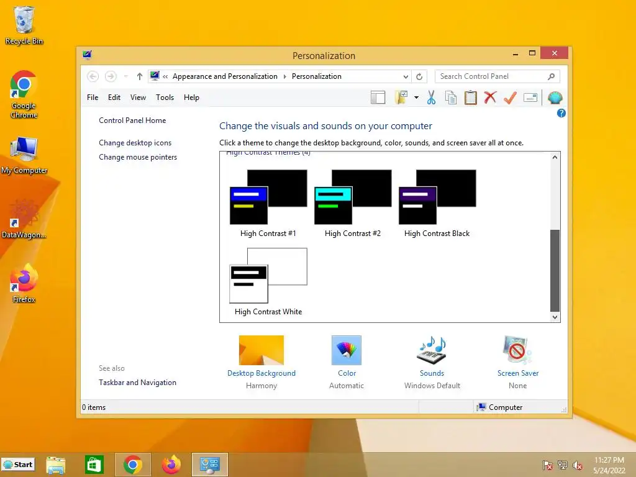Viewport: 636px width, 477px height.
Task: Click the Firefox taskbar icon
Action: (171, 465)
